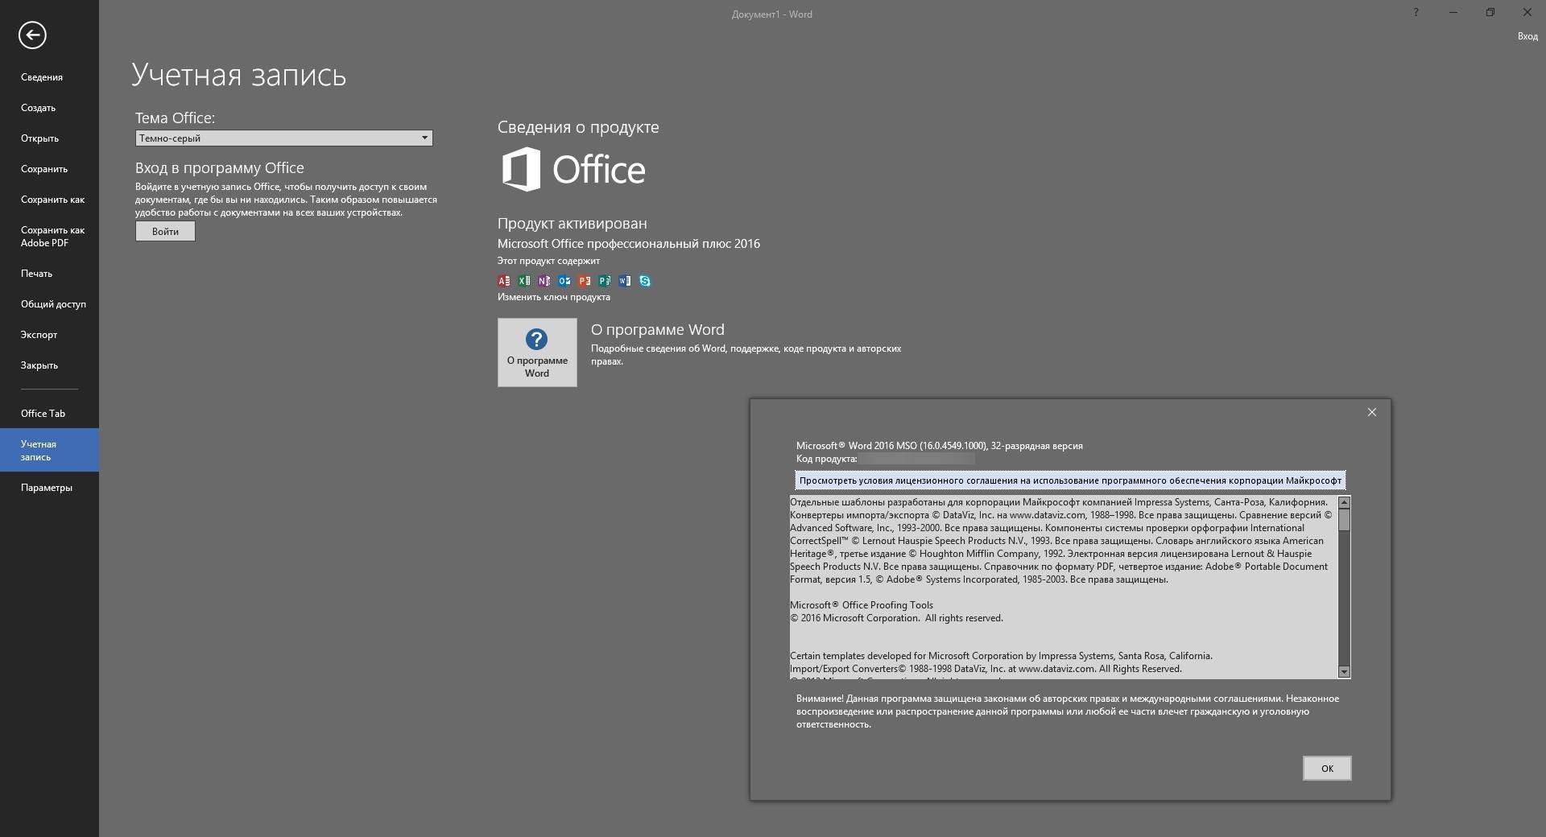The image size is (1546, 837).
Task: Minimize the Word window
Action: 1453,12
